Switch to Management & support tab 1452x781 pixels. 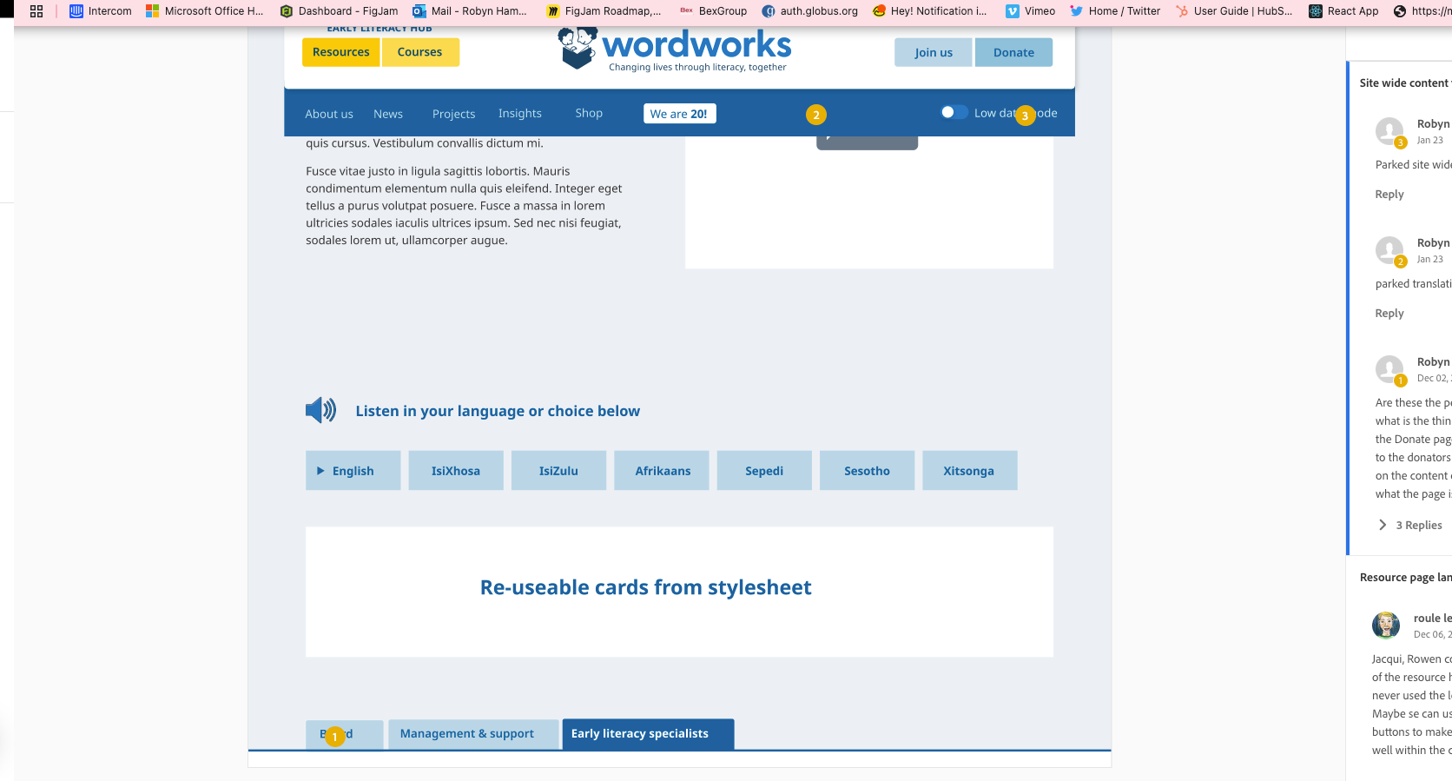click(x=467, y=734)
